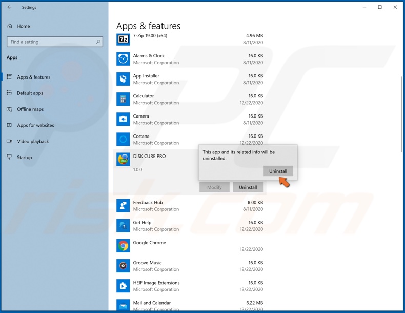Click the Modify button under DISK CURE PRO
The width and height of the screenshot is (405, 313).
(214, 187)
